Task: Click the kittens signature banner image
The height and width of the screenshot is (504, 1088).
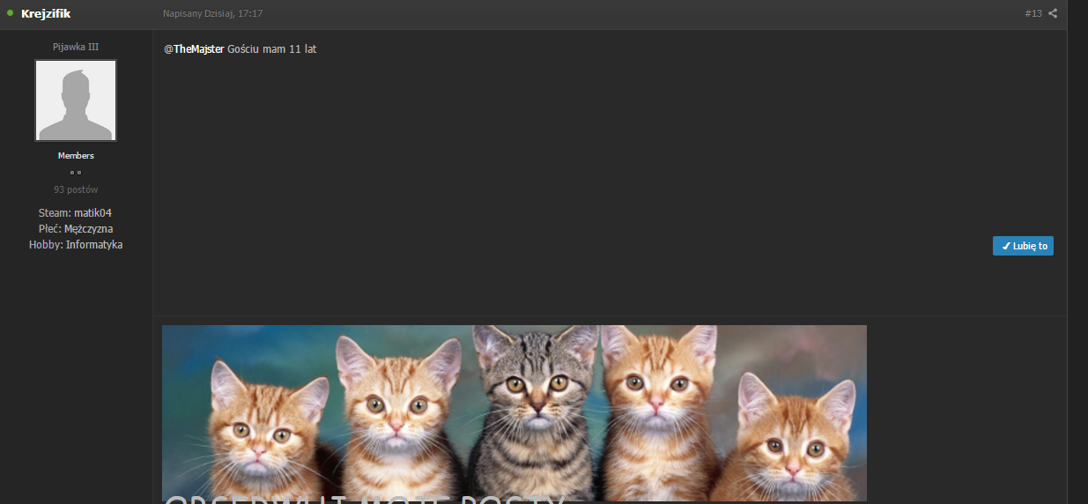Action: click(514, 413)
